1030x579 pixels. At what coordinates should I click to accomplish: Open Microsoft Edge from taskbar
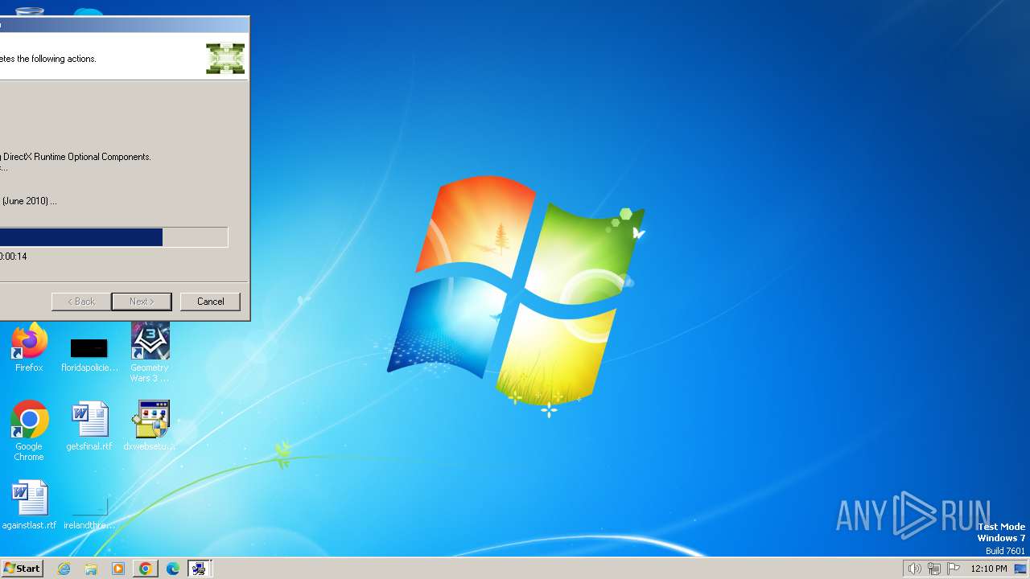pos(173,569)
